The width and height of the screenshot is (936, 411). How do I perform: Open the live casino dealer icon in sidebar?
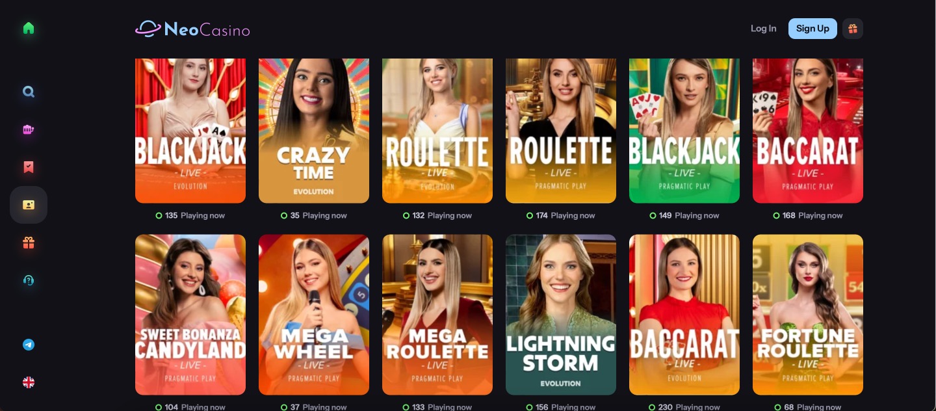point(29,205)
